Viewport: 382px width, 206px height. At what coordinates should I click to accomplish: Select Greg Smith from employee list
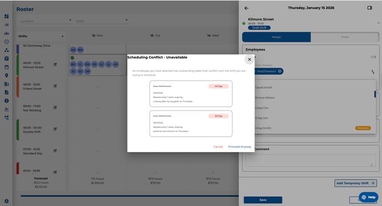(x=263, y=128)
